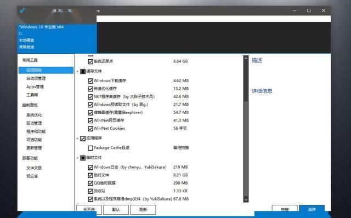This screenshot has width=351, height=218.
Task: Collapse the 临时文件 tree group arrow
Action: coord(77,158)
